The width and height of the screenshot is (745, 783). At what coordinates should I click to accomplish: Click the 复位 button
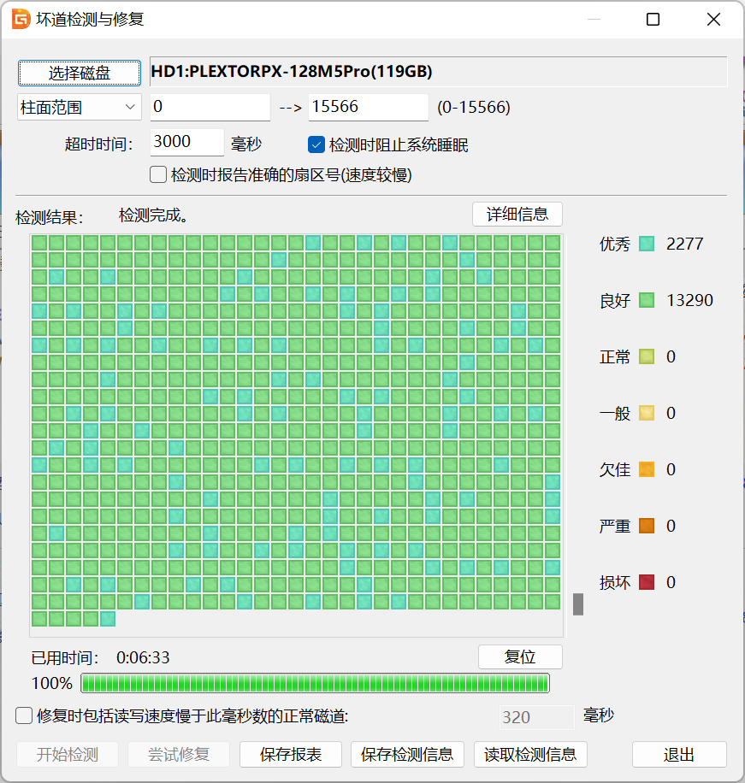pos(520,656)
